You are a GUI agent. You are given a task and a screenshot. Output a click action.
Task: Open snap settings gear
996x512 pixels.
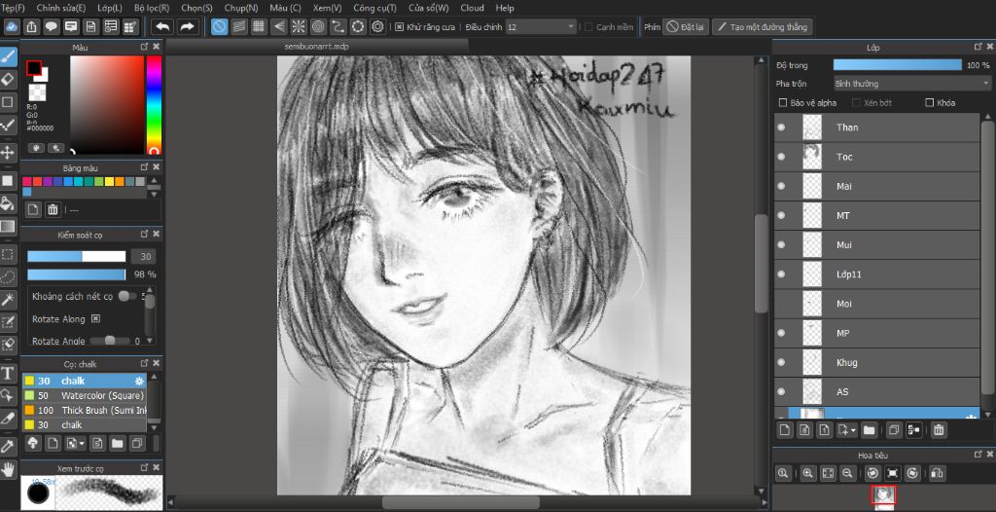click(378, 26)
